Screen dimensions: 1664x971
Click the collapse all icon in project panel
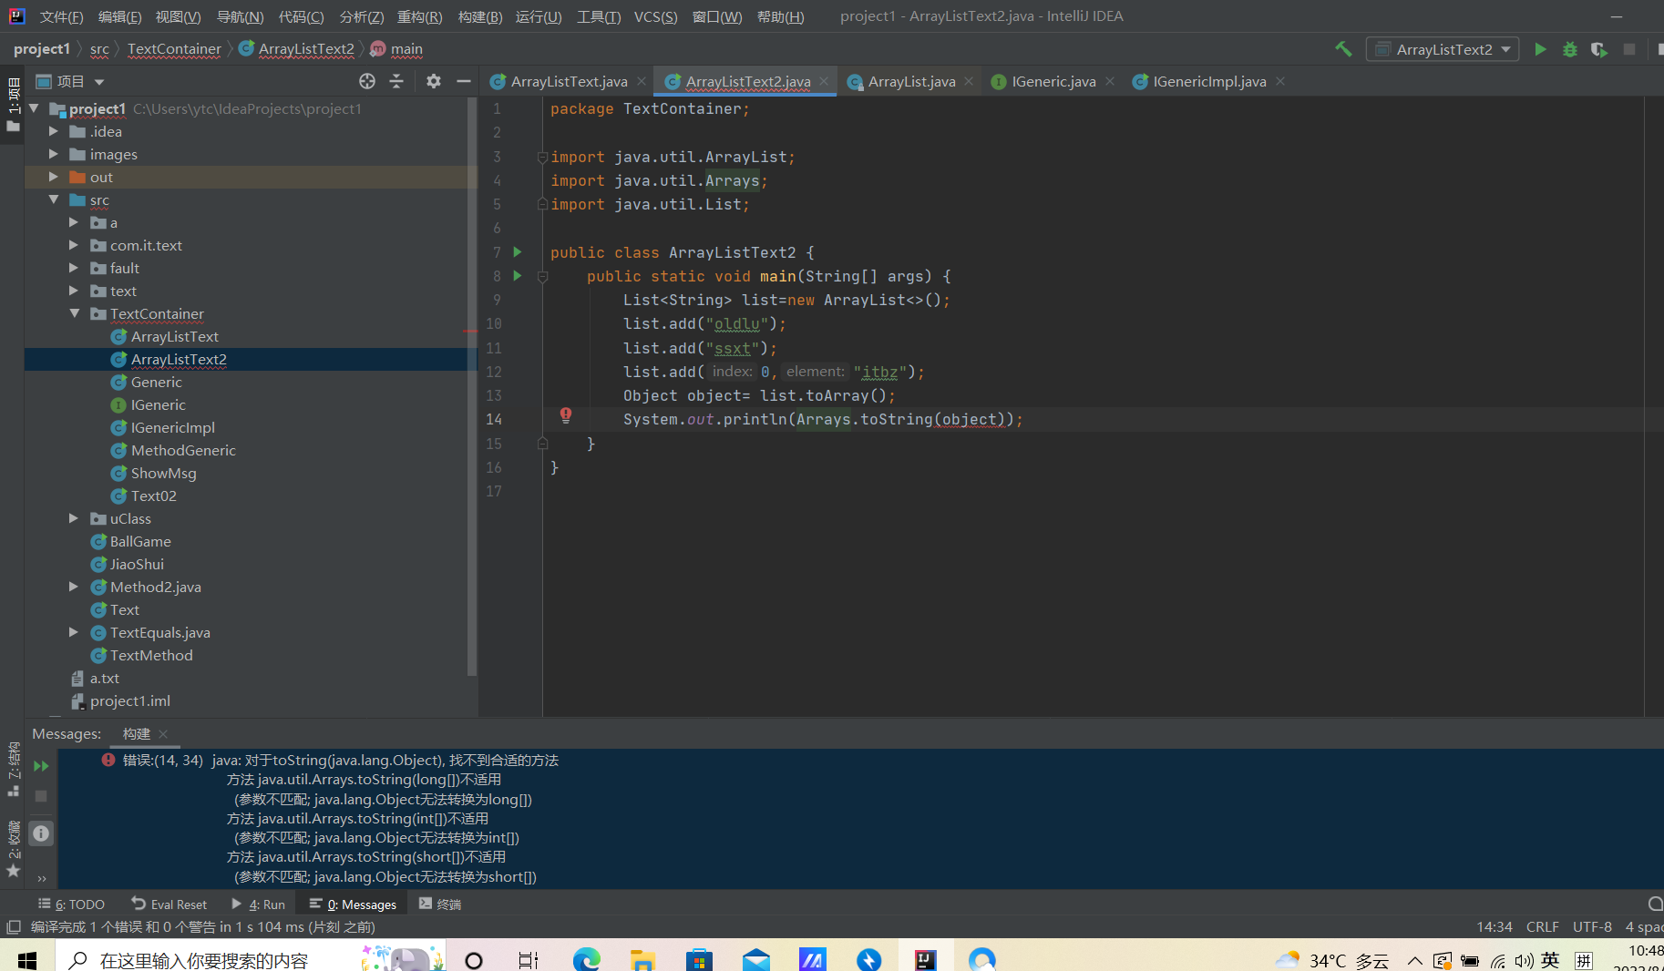pyautogui.click(x=396, y=81)
